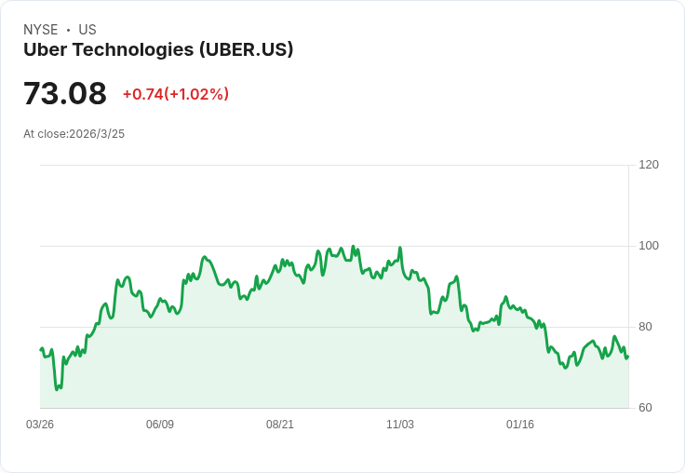
Task: Click the 100 y-axis label
Action: 649,246
